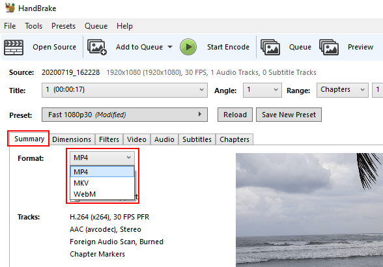
Task: Click the Preview toolbar label
Action: click(360, 47)
